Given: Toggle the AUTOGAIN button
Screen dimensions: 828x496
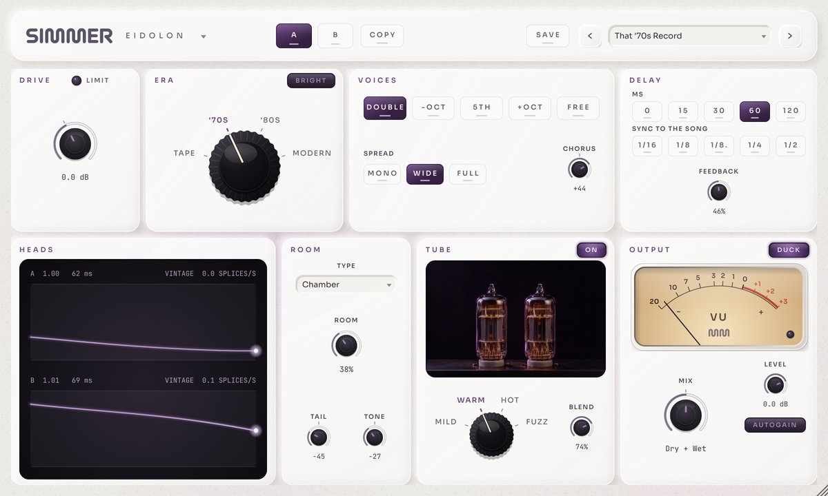Looking at the screenshot, I should pos(775,425).
